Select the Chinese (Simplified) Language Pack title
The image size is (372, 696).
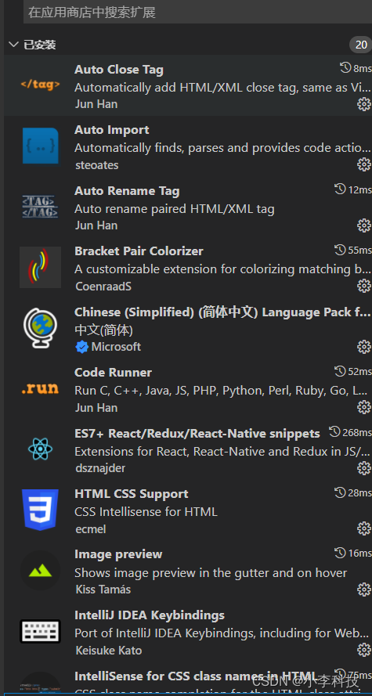click(223, 312)
